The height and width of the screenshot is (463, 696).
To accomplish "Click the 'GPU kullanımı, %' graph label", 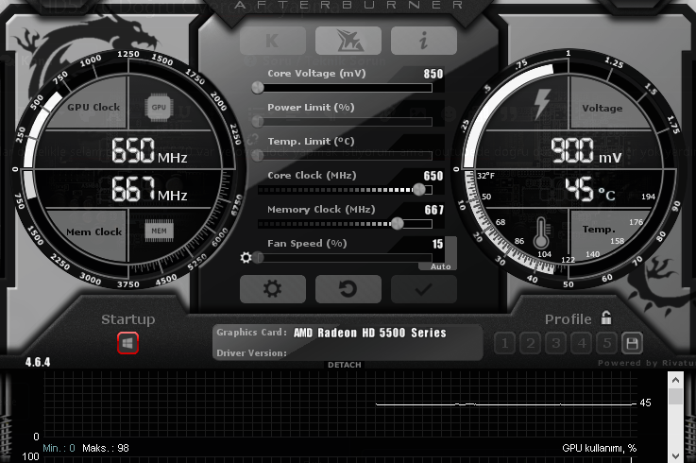I will pyautogui.click(x=600, y=448).
